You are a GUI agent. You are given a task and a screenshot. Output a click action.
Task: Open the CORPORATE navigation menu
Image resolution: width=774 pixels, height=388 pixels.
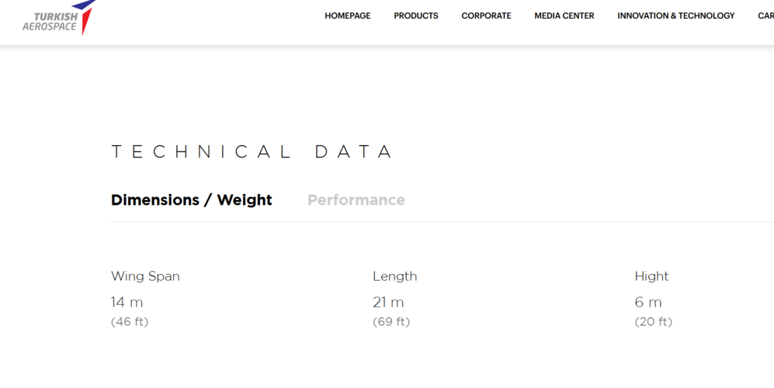coord(486,16)
